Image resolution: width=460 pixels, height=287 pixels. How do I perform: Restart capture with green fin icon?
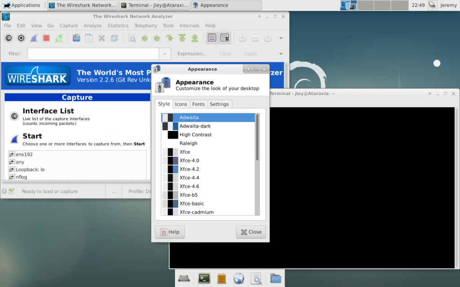coord(59,38)
